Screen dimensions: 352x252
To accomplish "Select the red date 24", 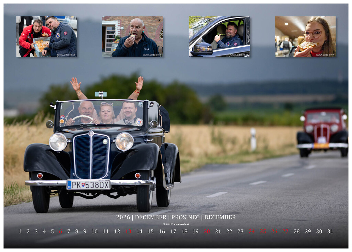I will point(252,232).
